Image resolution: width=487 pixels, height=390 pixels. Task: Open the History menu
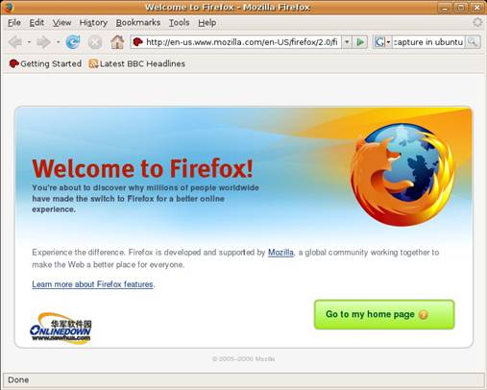tap(93, 23)
